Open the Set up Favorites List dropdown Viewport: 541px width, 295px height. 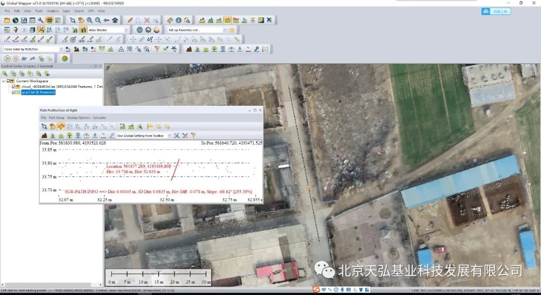[224, 30]
